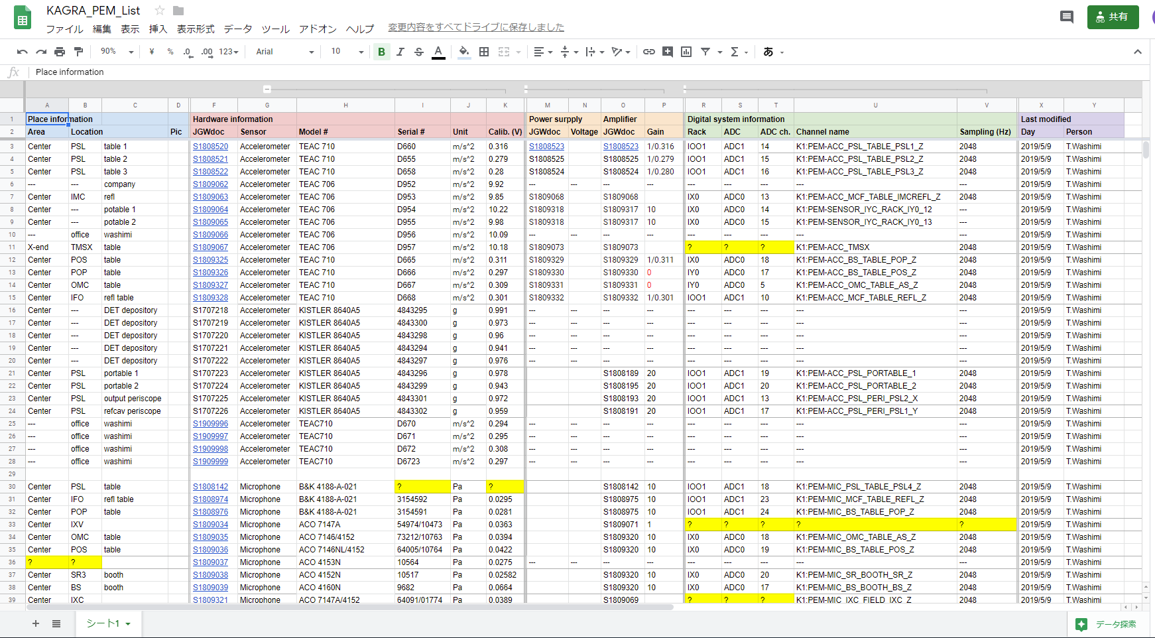
Task: Open vertical align dropdown
Action: click(x=569, y=52)
